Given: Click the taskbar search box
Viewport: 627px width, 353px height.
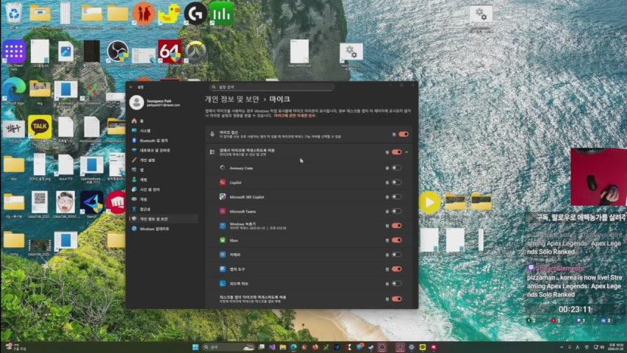Looking at the screenshot, I should pos(229,347).
